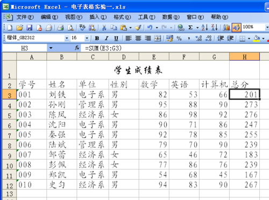The width and height of the screenshot is (269, 200).
Task: Apply borders with the Borders icon
Action: point(242,38)
